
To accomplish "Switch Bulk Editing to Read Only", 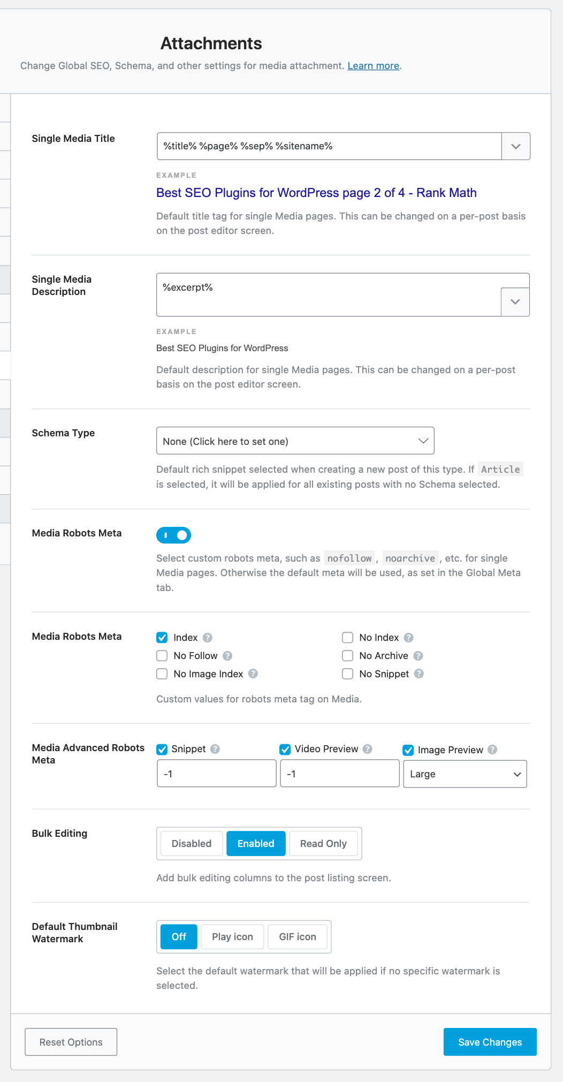I will point(323,843).
